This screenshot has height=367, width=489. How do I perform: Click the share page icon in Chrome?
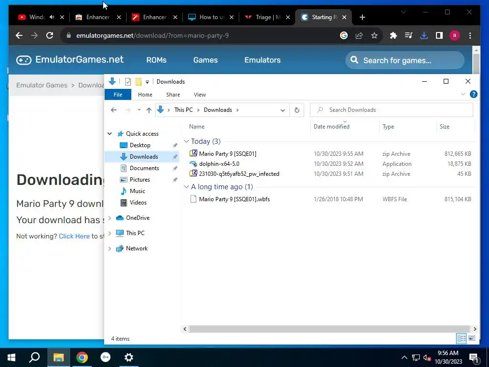[x=359, y=35]
